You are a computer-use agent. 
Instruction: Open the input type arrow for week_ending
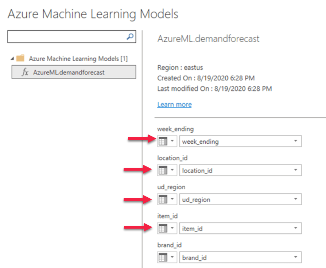[172, 141]
